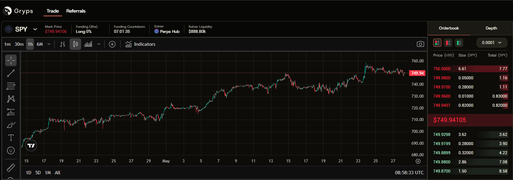Viewport: 513px width, 180px height.
Task: Open the 0.0001 price grouping dropdown
Action: pos(492,43)
